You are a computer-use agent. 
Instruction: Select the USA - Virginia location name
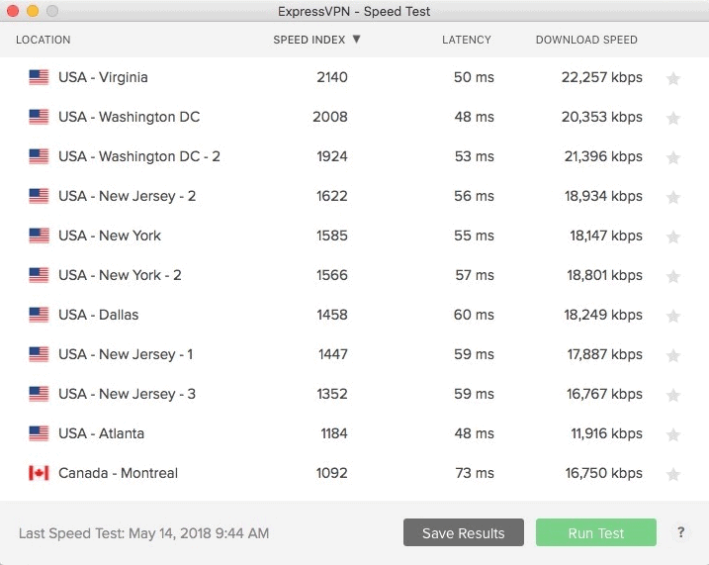[x=103, y=77]
